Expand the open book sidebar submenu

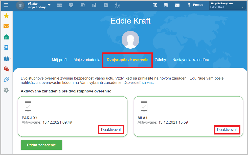7,58
